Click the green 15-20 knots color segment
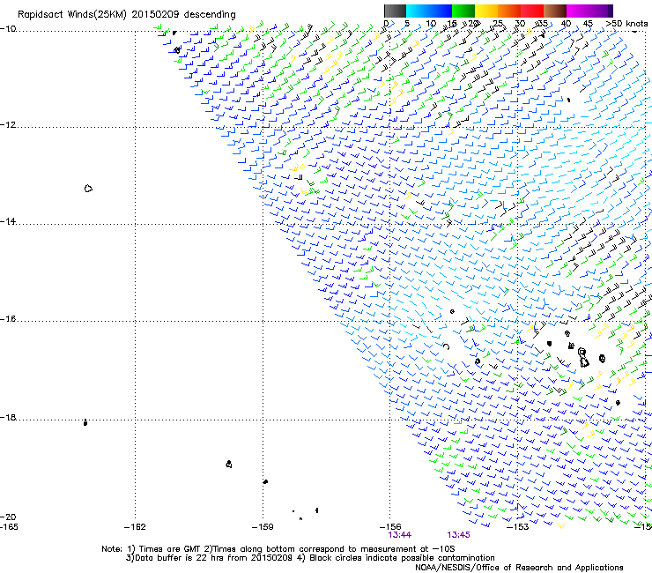652x573 pixels. click(x=463, y=11)
